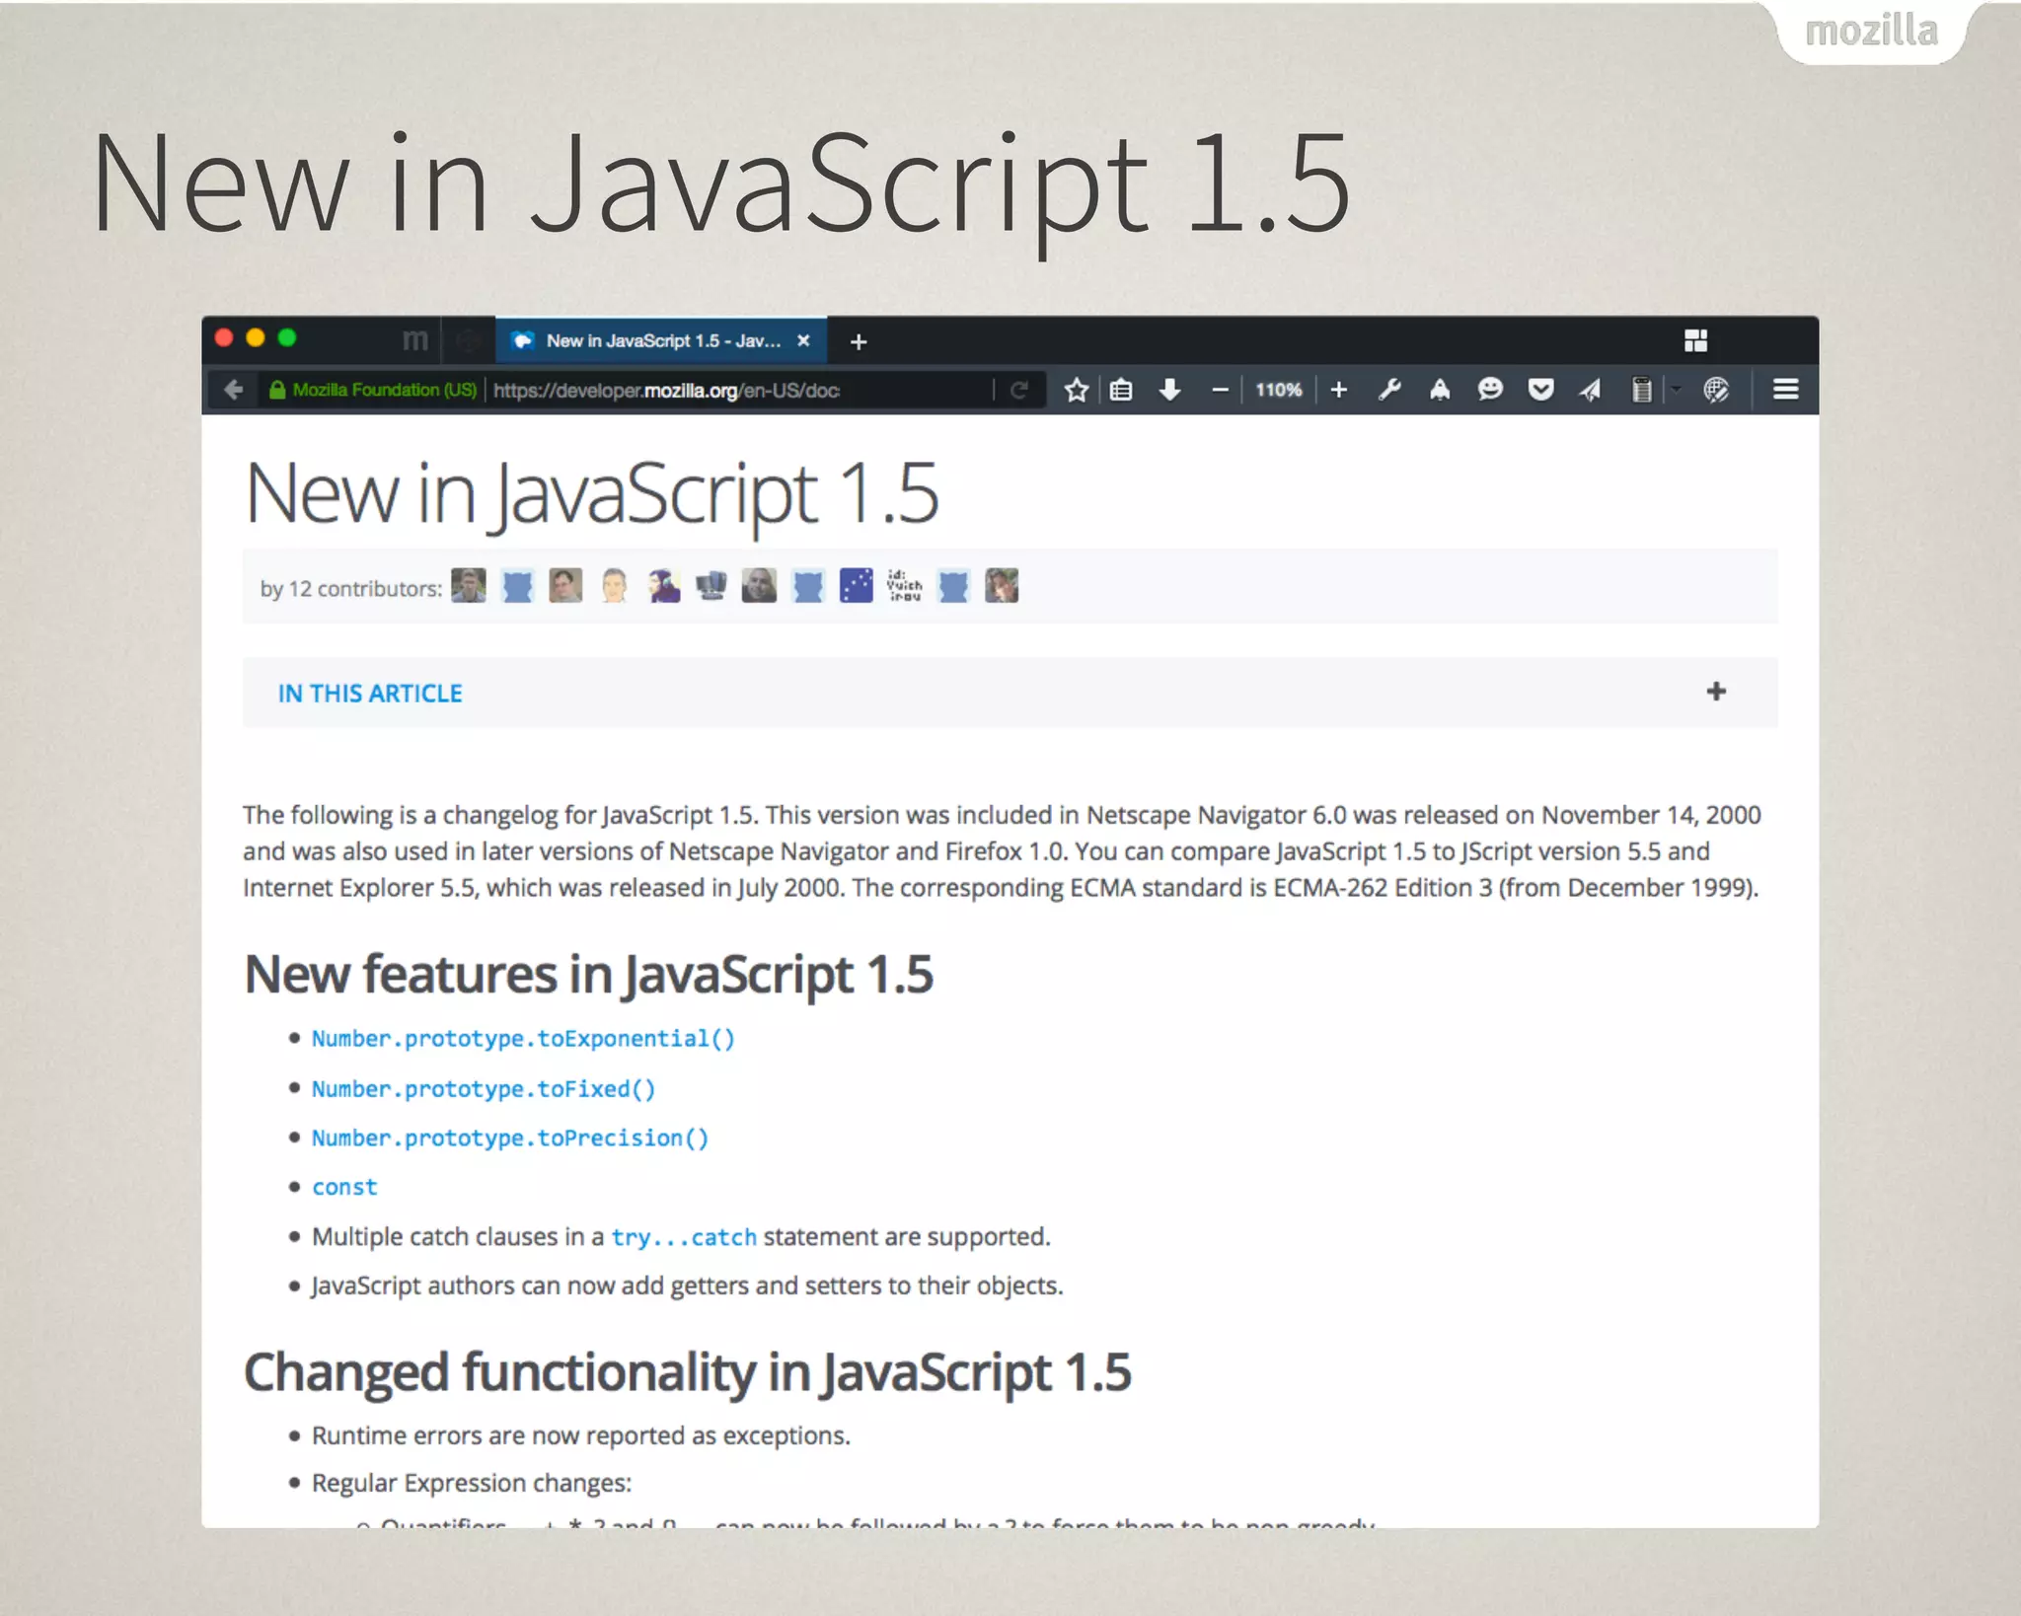Click 'Regular Expression changes:' list item
This screenshot has width=2021, height=1616.
(472, 1484)
